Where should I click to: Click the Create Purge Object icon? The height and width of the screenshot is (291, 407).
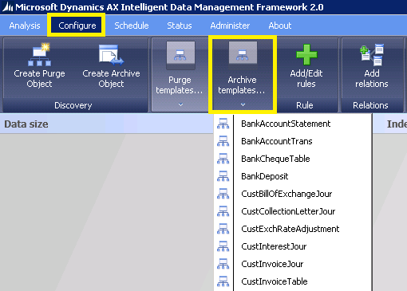39,54
